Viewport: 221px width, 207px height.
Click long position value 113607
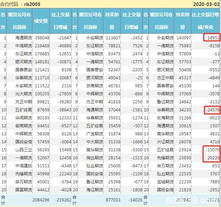[113, 38]
